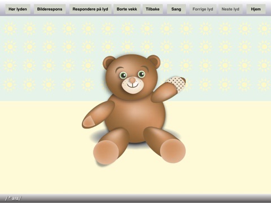Screen dimensions: 271x203
Task: Select Respondere på lyd
Action: pyautogui.click(x=90, y=9)
